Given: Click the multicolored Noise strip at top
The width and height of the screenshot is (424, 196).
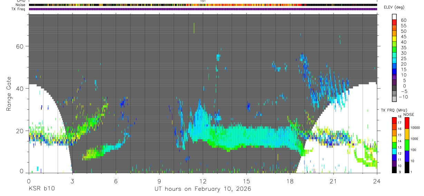Looking at the screenshot, I should coord(203,5).
